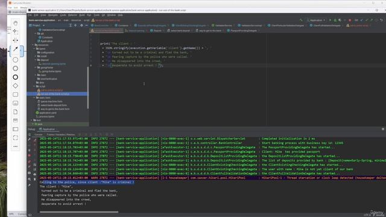
Task: Create a group dashed frame from palette
Action: 15,138
